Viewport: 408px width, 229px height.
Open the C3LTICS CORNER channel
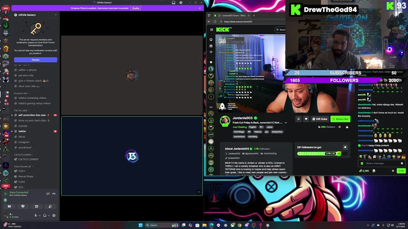[28, 159]
